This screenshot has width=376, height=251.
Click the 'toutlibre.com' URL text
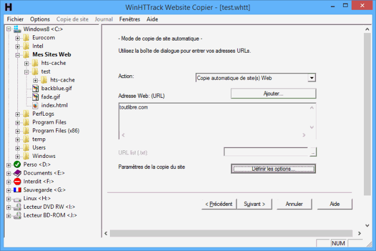(x=134, y=108)
